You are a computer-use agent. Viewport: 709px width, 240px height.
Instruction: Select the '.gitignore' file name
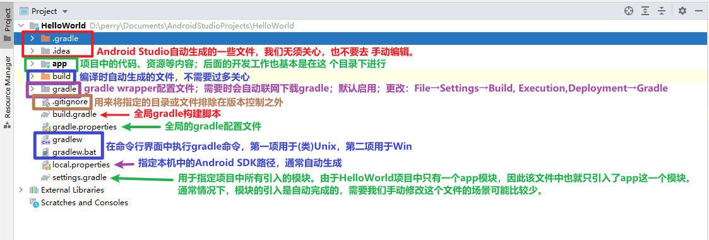(x=70, y=102)
